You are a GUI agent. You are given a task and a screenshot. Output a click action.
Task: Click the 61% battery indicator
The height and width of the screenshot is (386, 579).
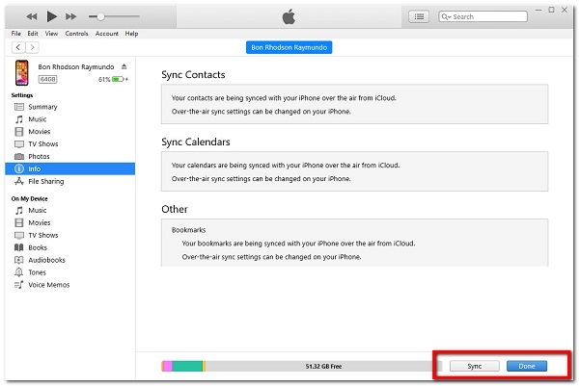click(113, 79)
